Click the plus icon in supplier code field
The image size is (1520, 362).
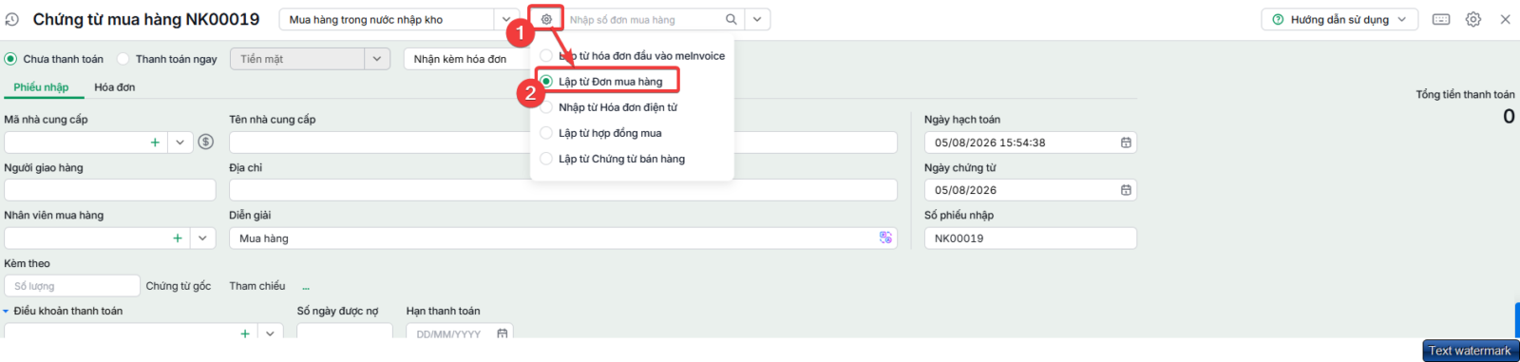[155, 143]
